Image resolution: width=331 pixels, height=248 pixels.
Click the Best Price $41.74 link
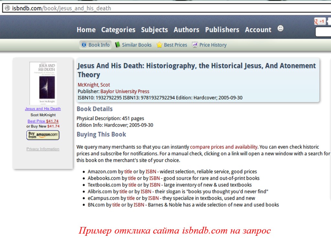(x=43, y=121)
